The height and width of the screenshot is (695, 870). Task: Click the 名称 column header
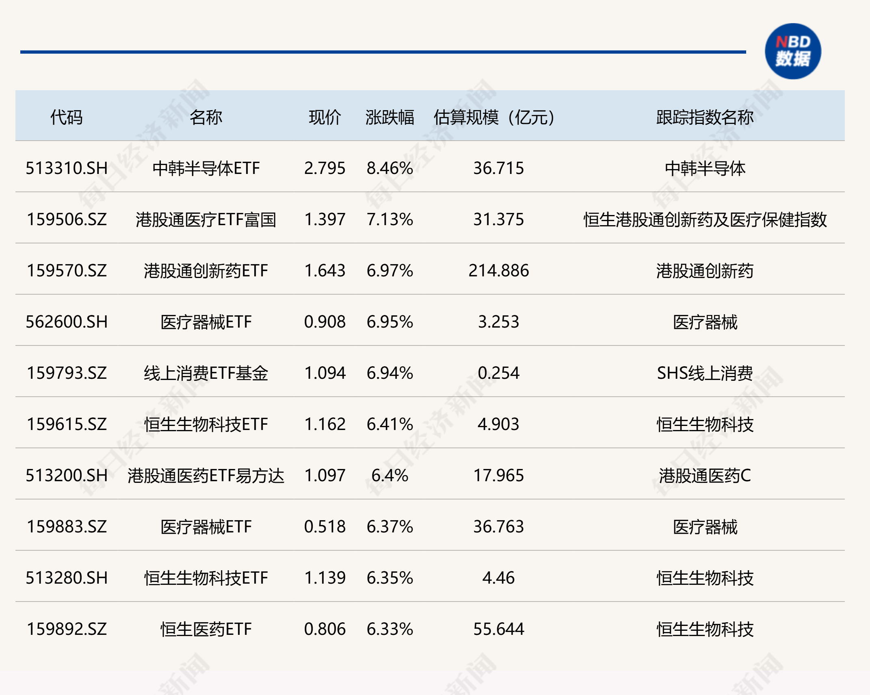pyautogui.click(x=206, y=117)
